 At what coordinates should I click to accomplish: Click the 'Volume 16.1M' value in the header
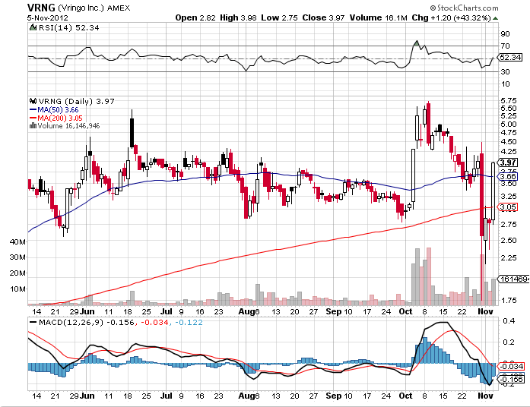[x=378, y=18]
